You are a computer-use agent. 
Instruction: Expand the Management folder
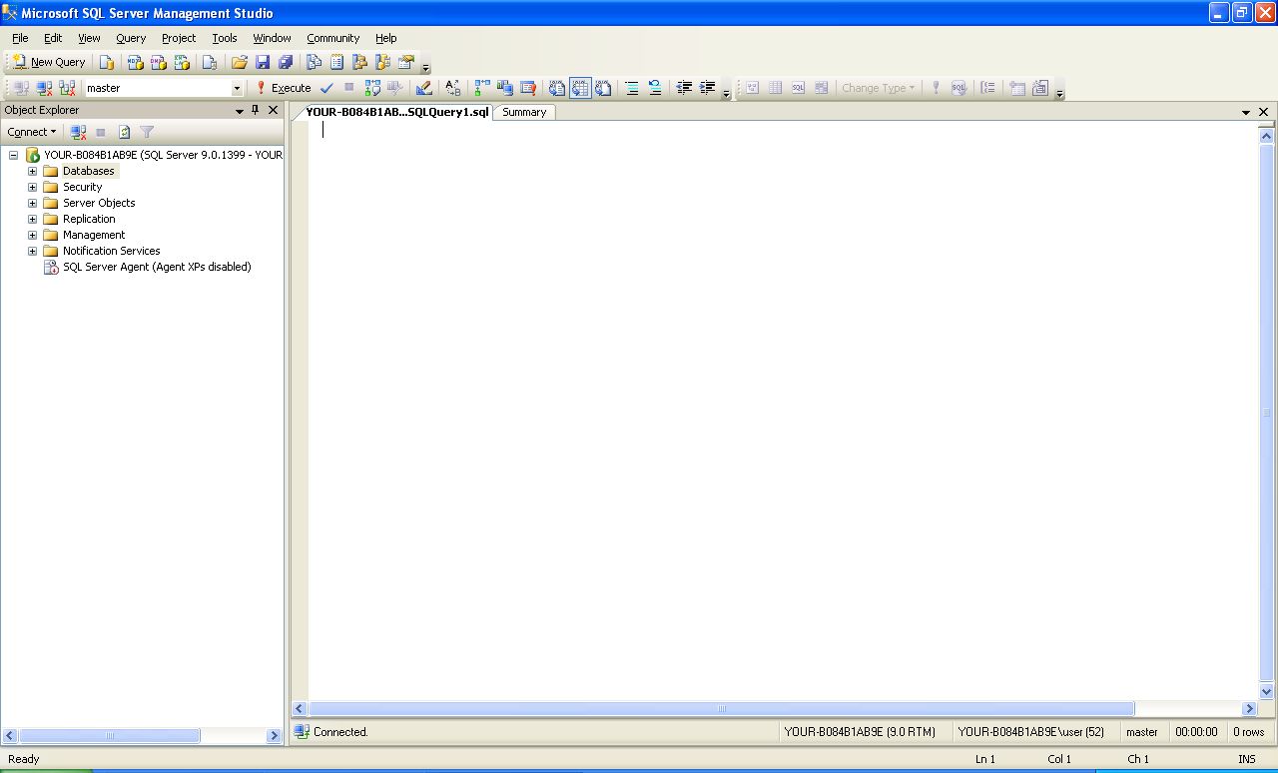(32, 235)
